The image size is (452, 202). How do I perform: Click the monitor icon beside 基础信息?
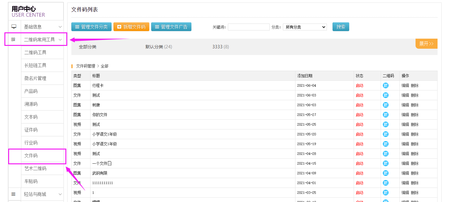click(x=14, y=27)
